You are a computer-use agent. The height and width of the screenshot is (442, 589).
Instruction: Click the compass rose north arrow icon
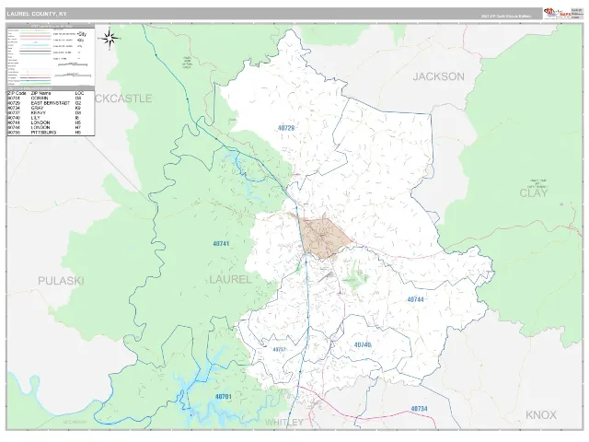[x=110, y=39]
